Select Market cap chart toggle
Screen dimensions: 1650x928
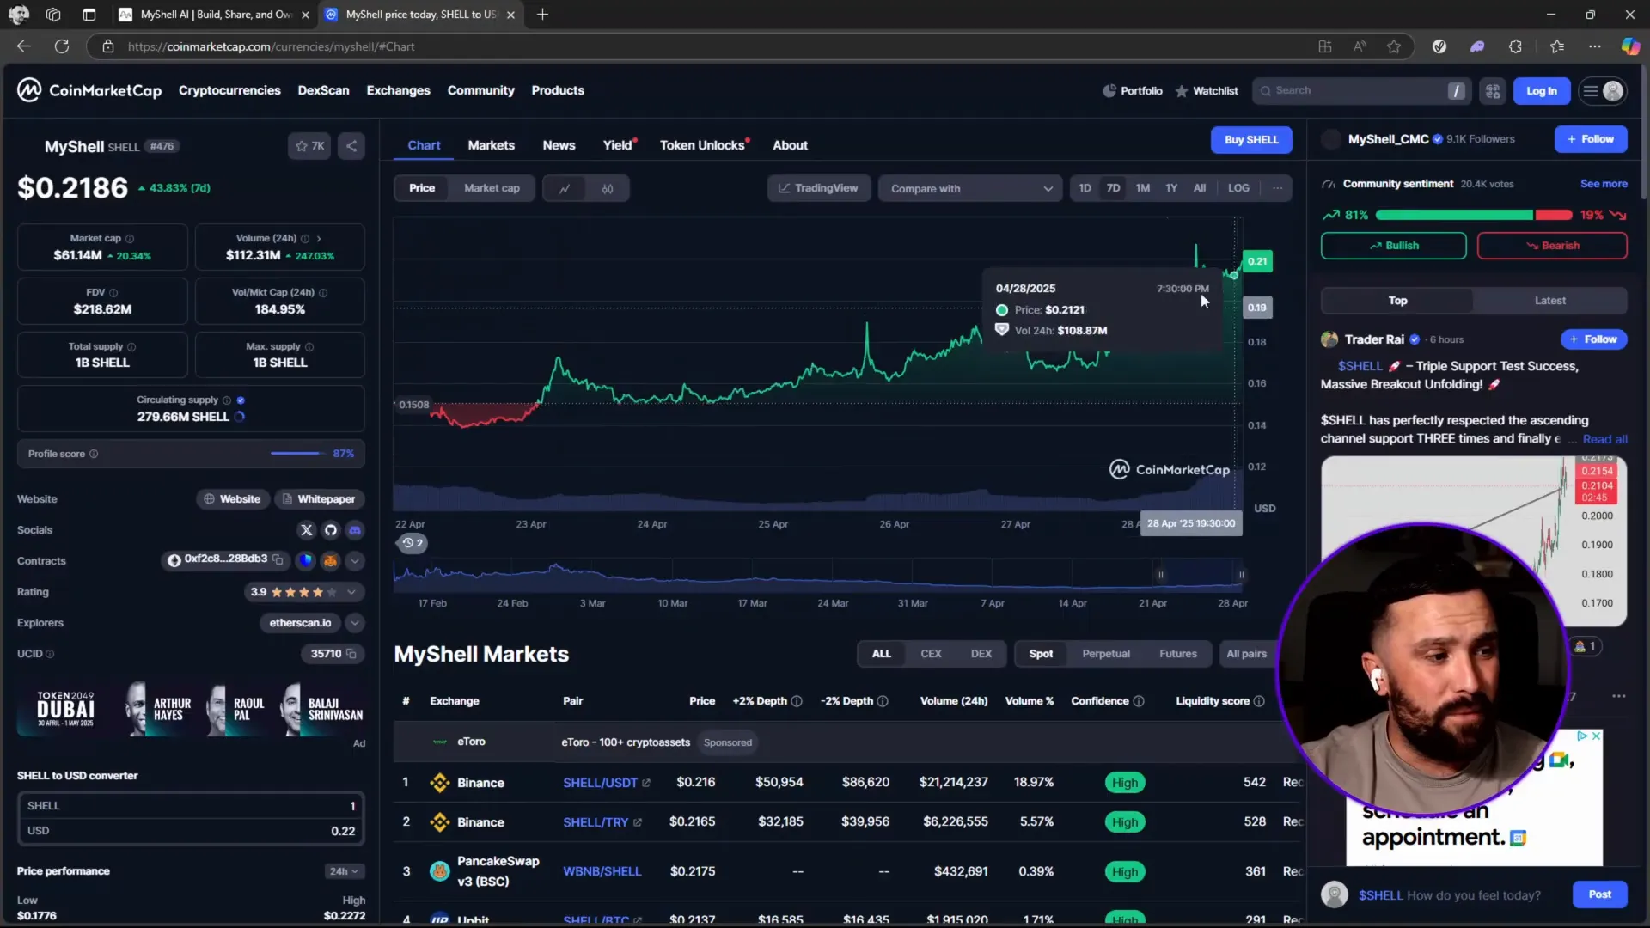coord(492,188)
